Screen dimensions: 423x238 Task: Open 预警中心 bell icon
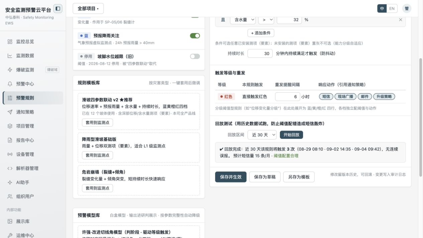point(10,84)
